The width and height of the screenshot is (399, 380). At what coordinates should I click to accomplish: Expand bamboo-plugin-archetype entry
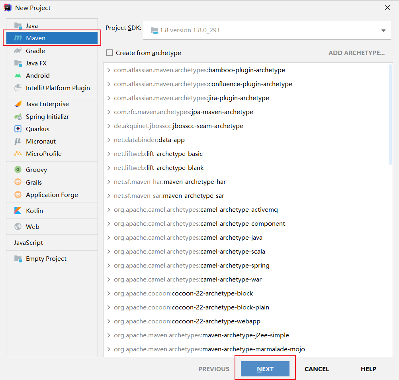click(109, 70)
